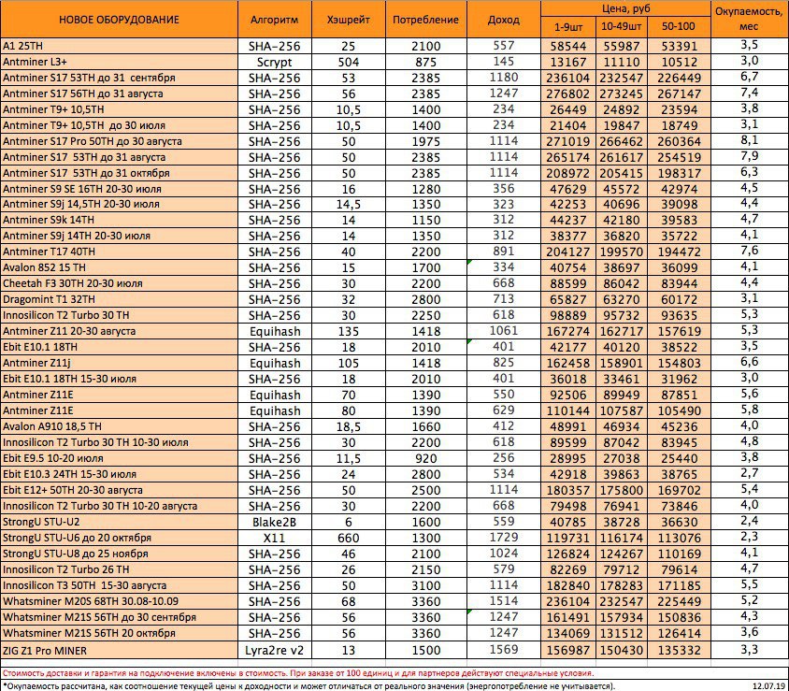Click the X11 algorithm cell

pyautogui.click(x=274, y=538)
